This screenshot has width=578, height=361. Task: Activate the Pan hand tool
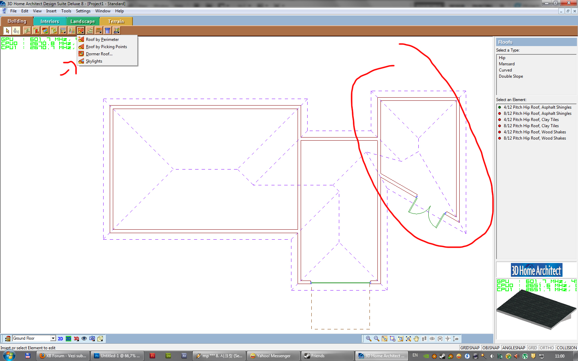coord(416,339)
